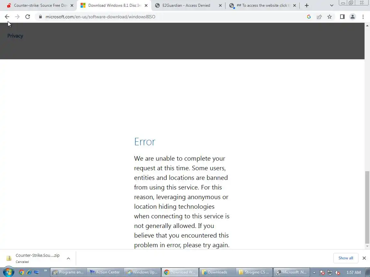View site information via padlock icon
This screenshot has height=277, width=370.
point(40,17)
